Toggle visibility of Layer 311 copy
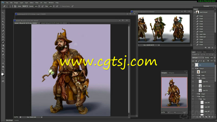 (193, 86)
